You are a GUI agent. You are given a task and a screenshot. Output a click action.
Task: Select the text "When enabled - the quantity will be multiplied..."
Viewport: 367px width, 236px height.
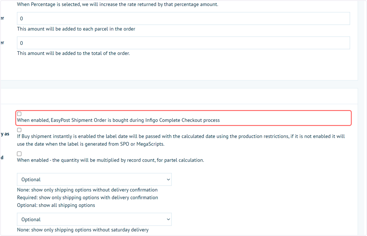110,160
